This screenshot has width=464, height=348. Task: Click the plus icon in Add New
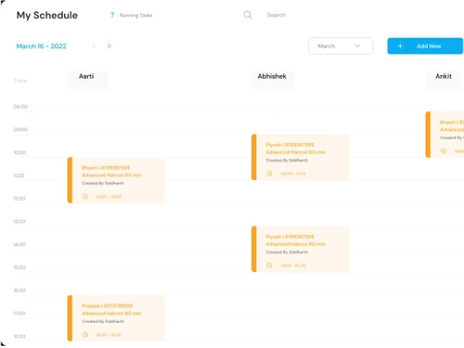point(400,46)
